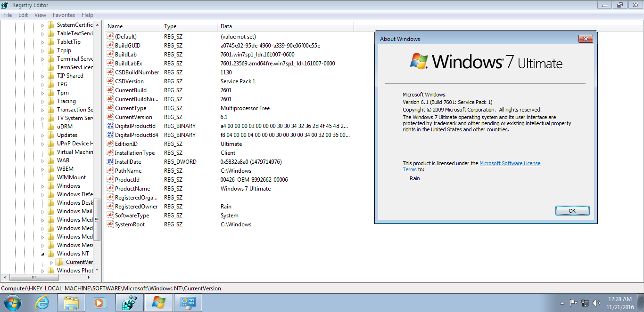Click the volume speaker icon
Image resolution: width=644 pixels, height=312 pixels.
point(596,303)
